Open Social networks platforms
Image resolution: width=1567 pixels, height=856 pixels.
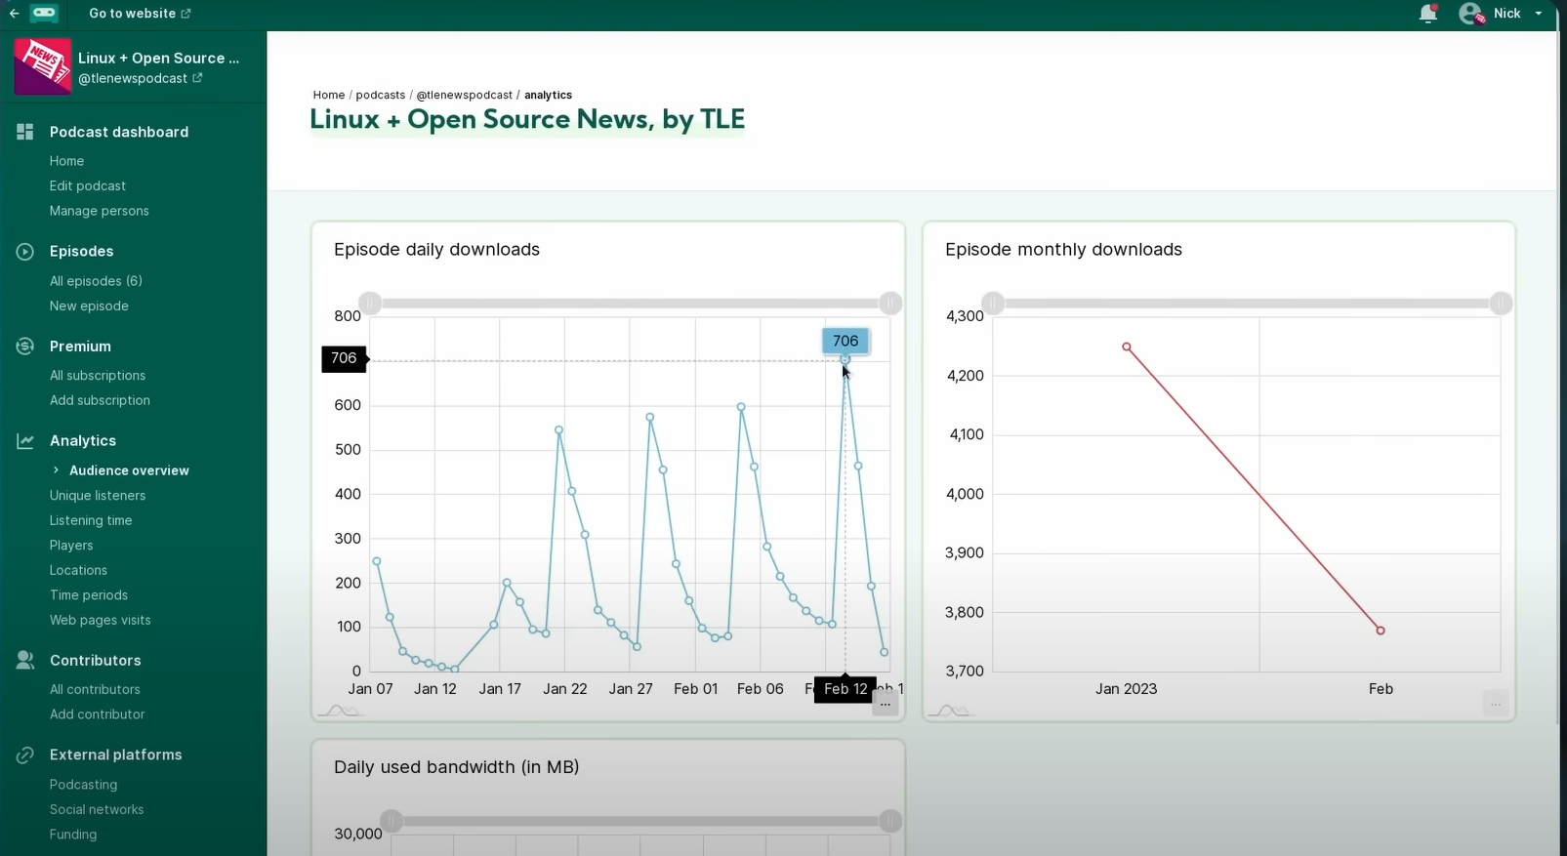click(x=97, y=809)
